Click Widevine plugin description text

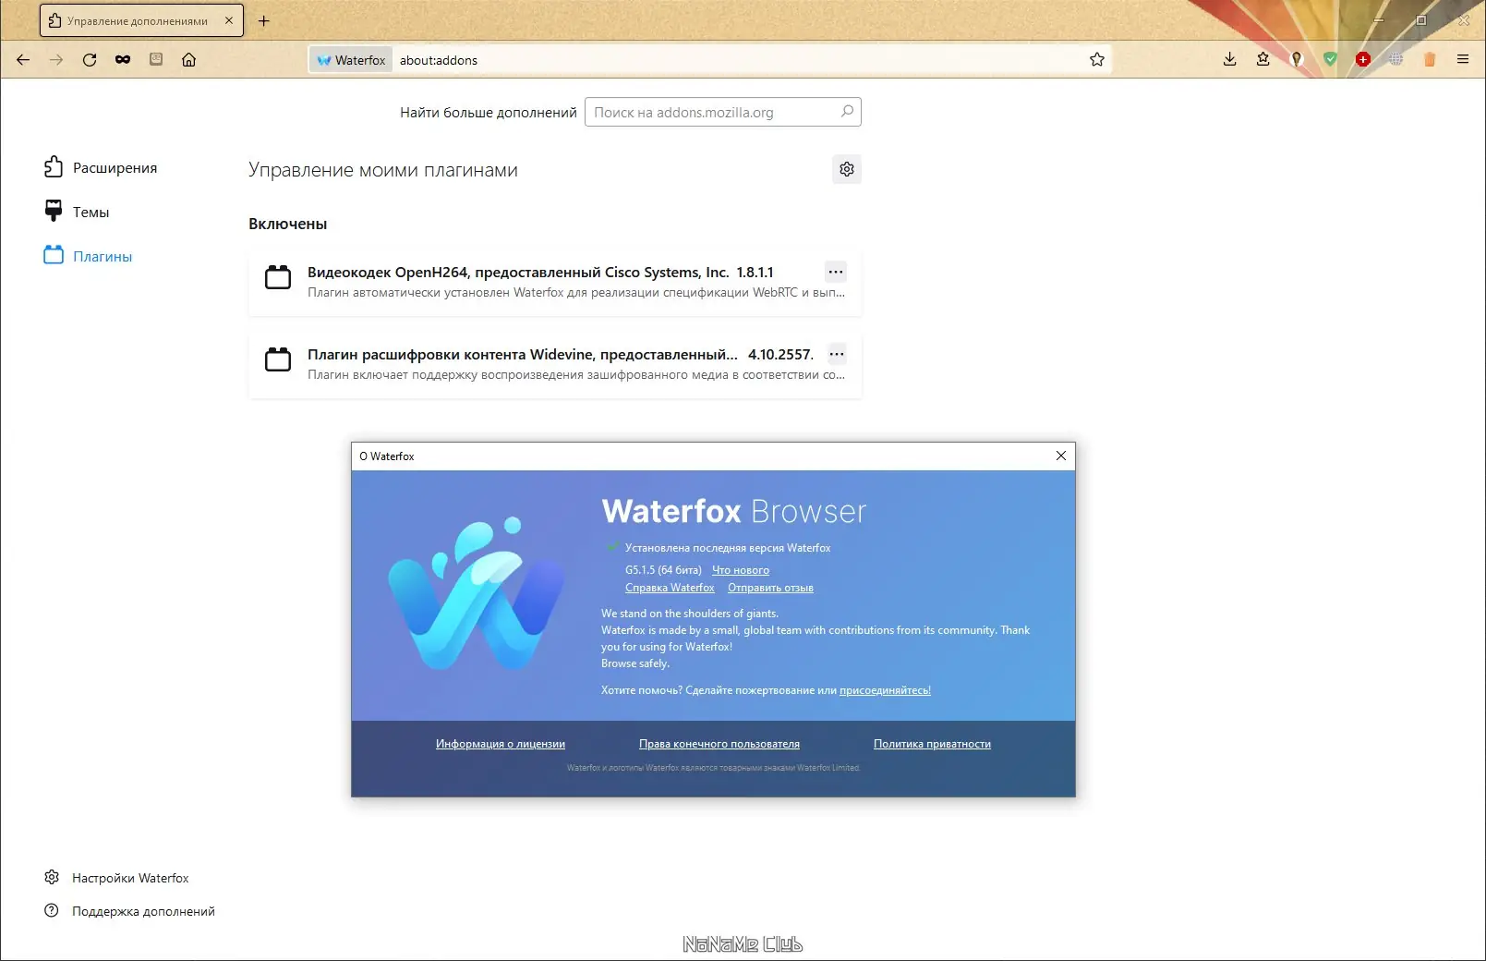[576, 375]
